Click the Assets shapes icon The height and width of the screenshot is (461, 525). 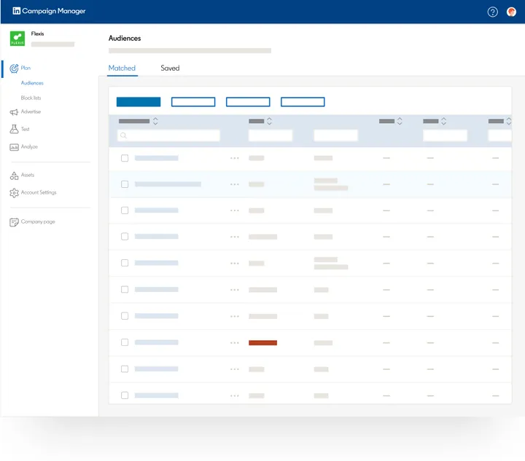[14, 176]
